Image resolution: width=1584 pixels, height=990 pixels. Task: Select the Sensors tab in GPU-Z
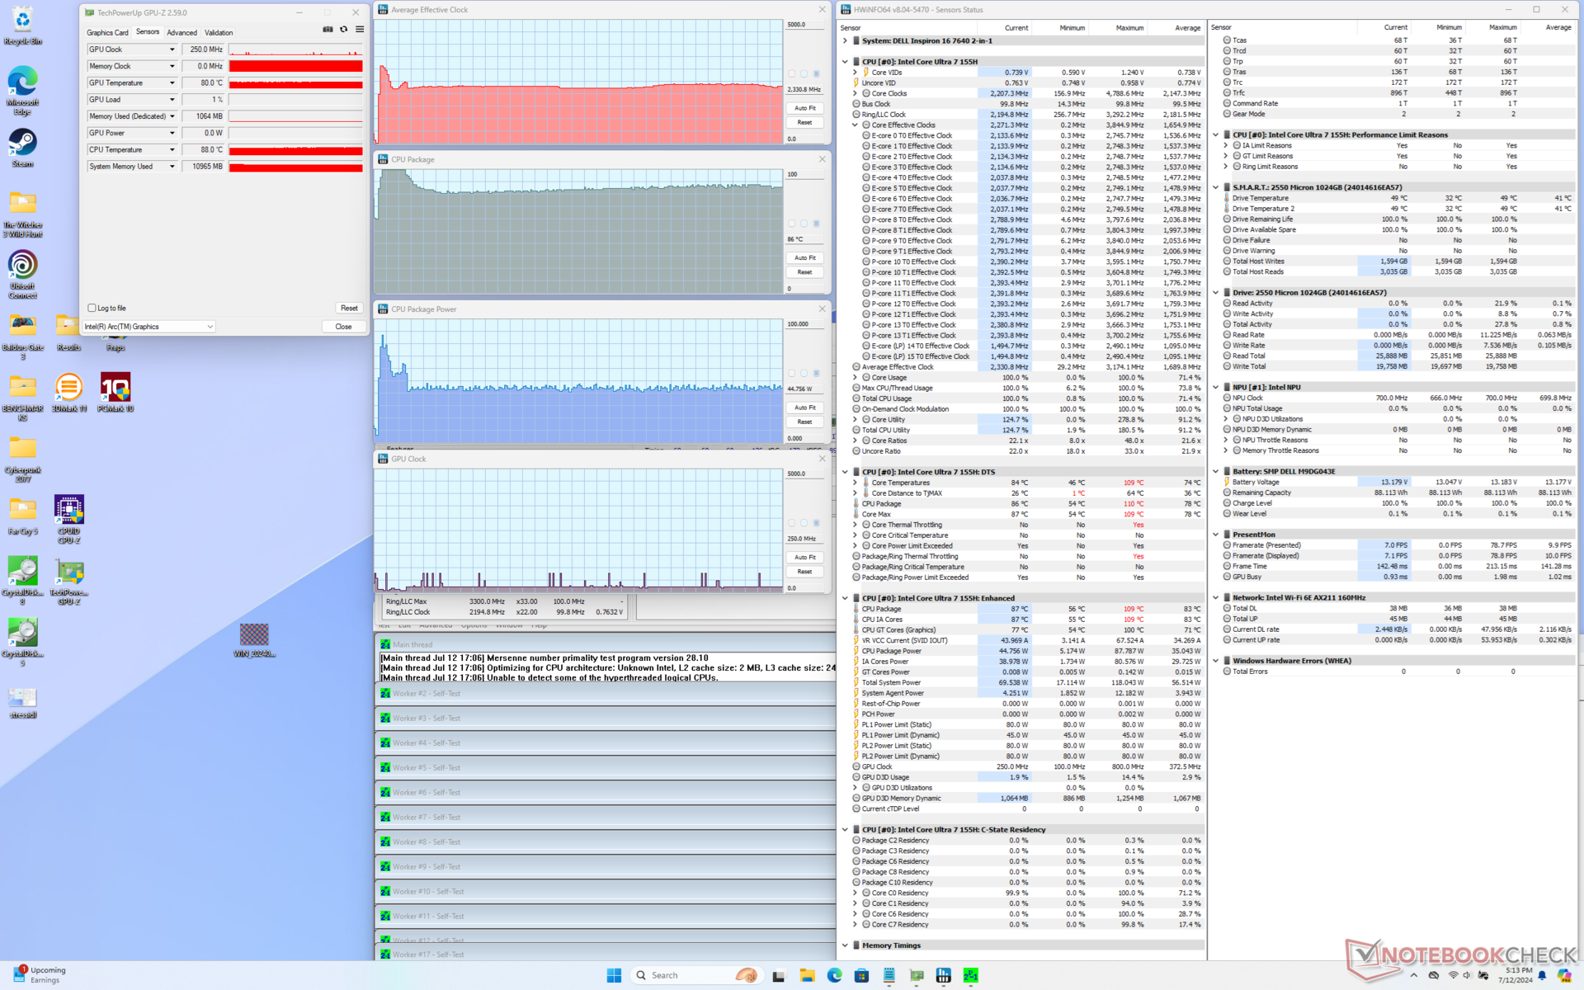click(148, 32)
